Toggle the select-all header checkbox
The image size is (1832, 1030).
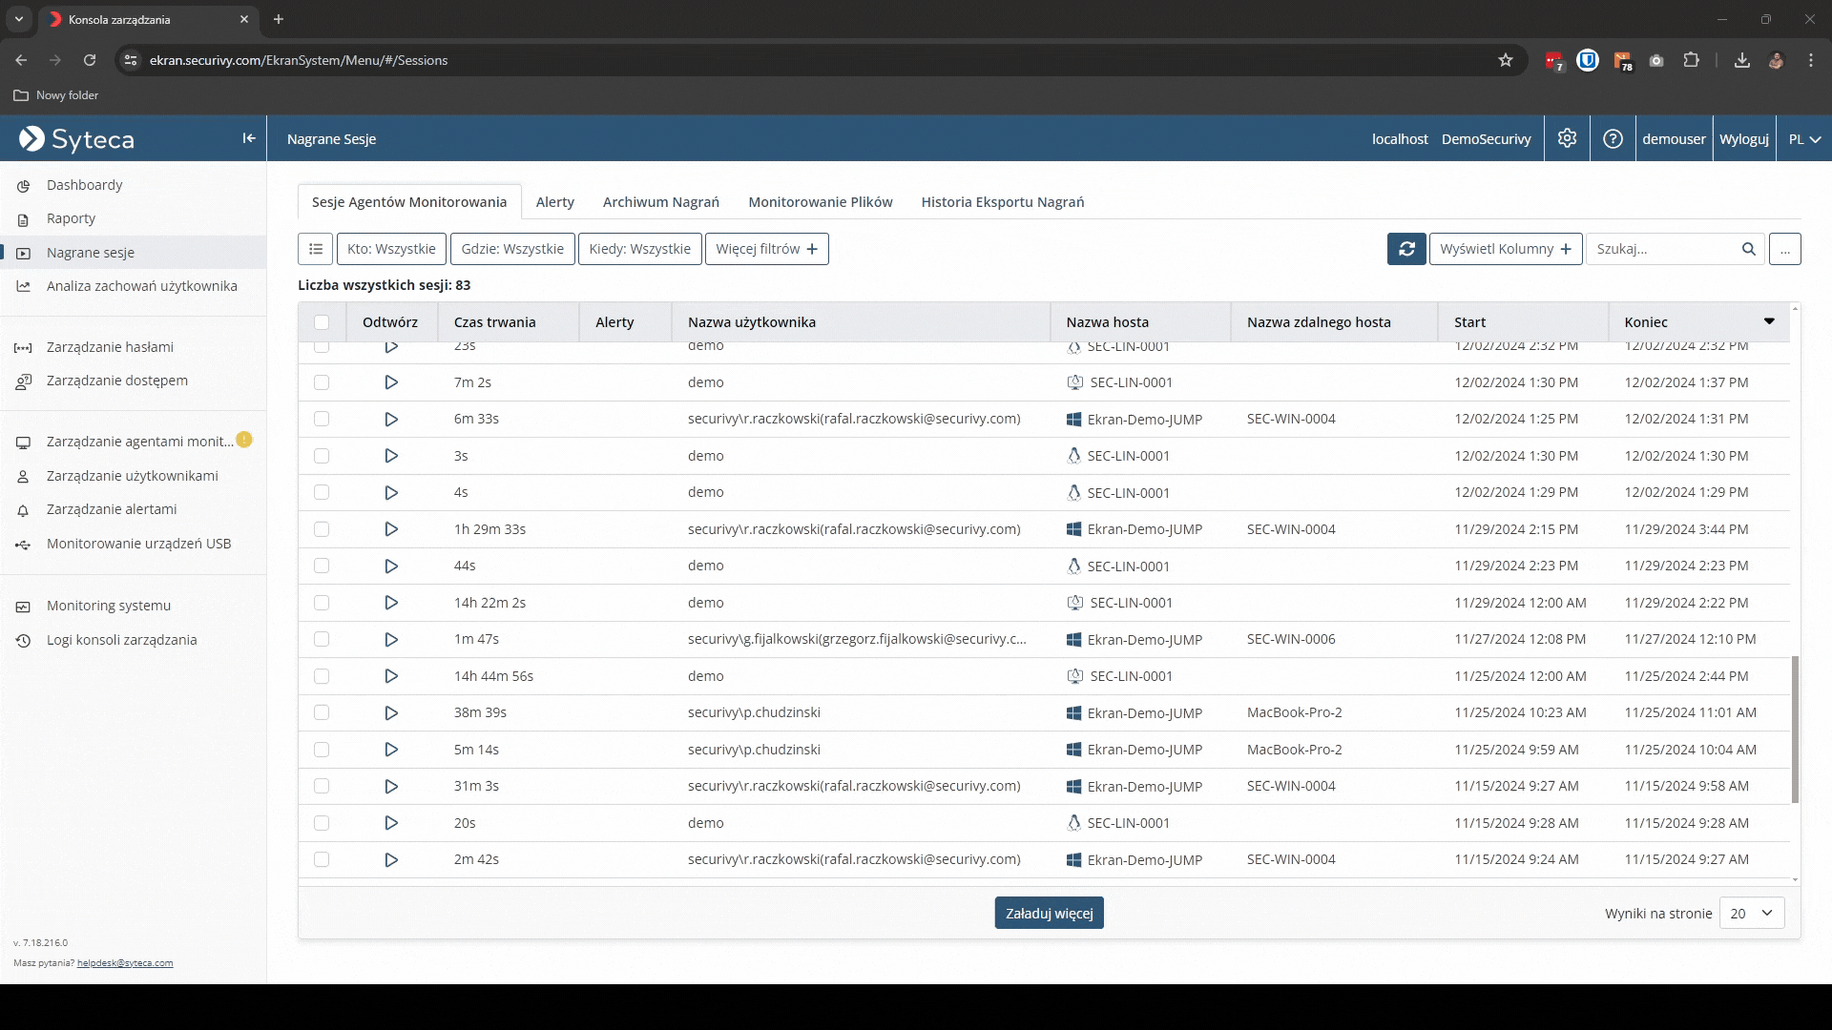tap(322, 322)
